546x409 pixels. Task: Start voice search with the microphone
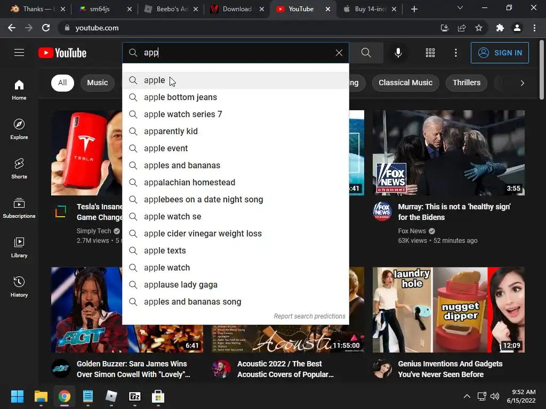pos(398,53)
